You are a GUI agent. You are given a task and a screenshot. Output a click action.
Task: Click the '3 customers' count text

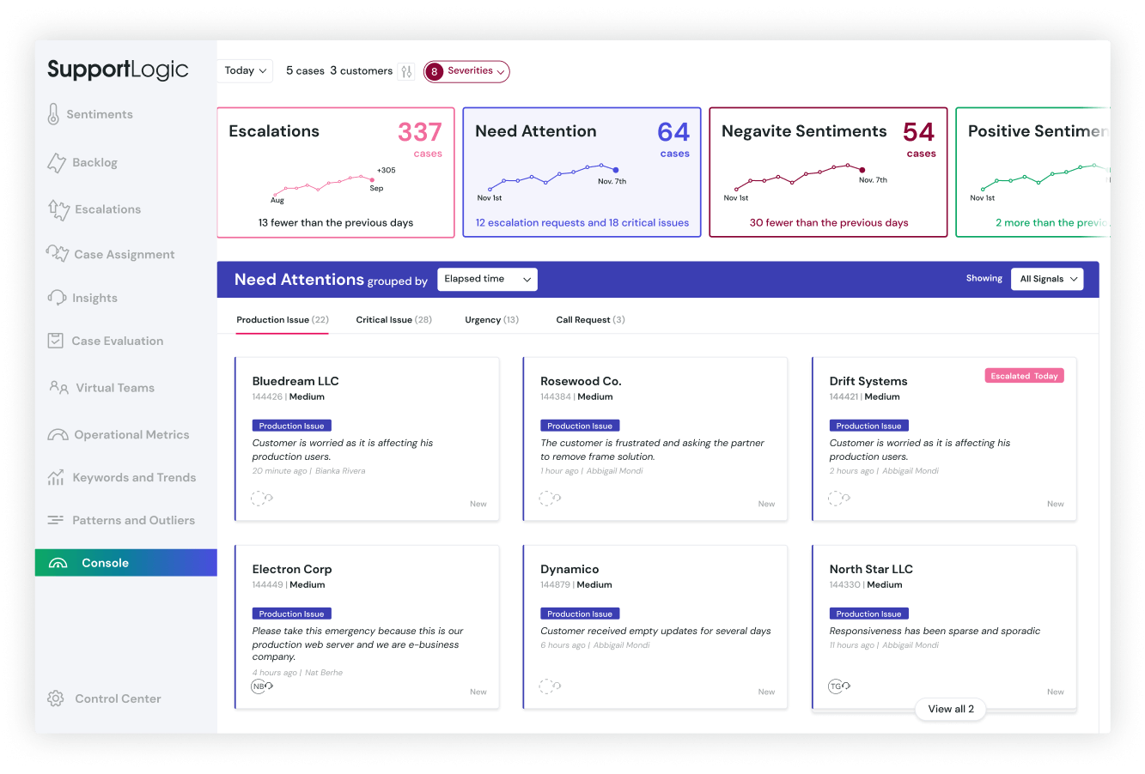[x=362, y=71]
